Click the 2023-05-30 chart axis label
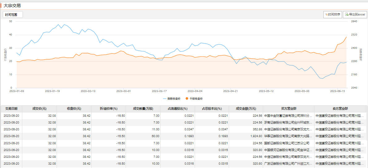The height and width of the screenshot is (168, 368). [x=302, y=91]
